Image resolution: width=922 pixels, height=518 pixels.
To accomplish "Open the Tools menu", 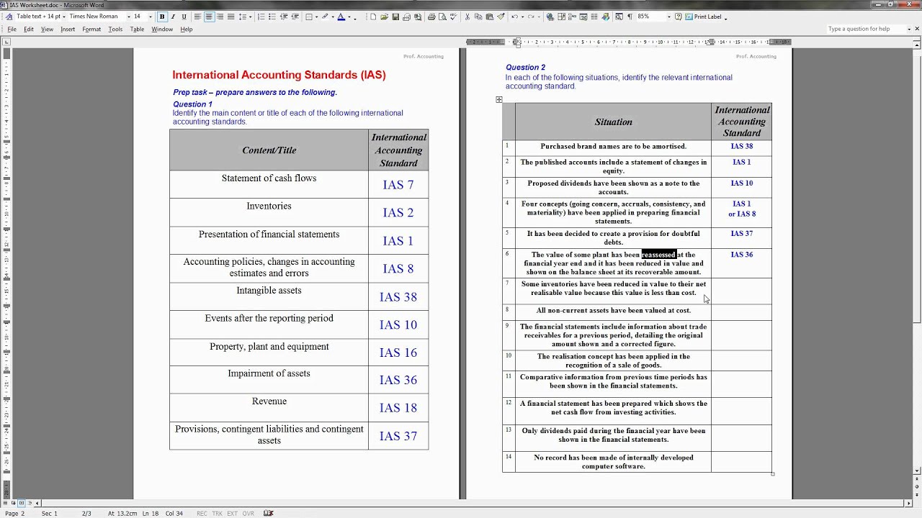I will point(115,29).
